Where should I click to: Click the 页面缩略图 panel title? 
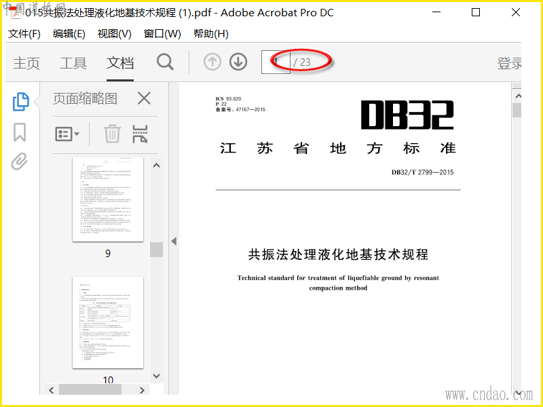(x=85, y=98)
